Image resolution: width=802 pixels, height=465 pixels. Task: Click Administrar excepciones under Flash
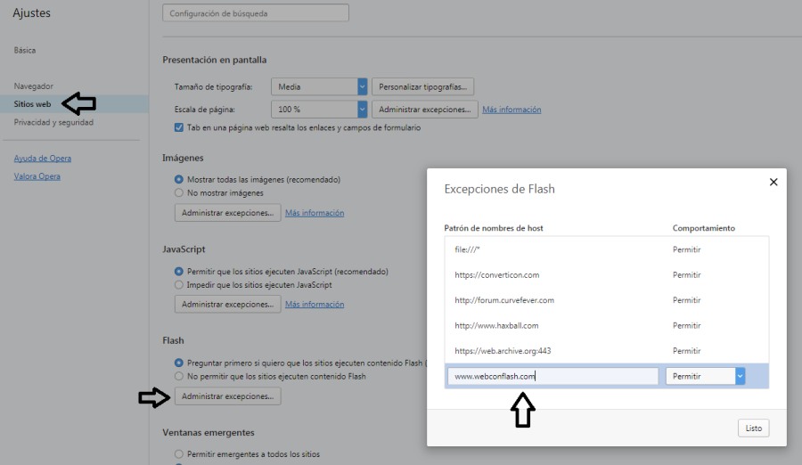[x=227, y=396]
